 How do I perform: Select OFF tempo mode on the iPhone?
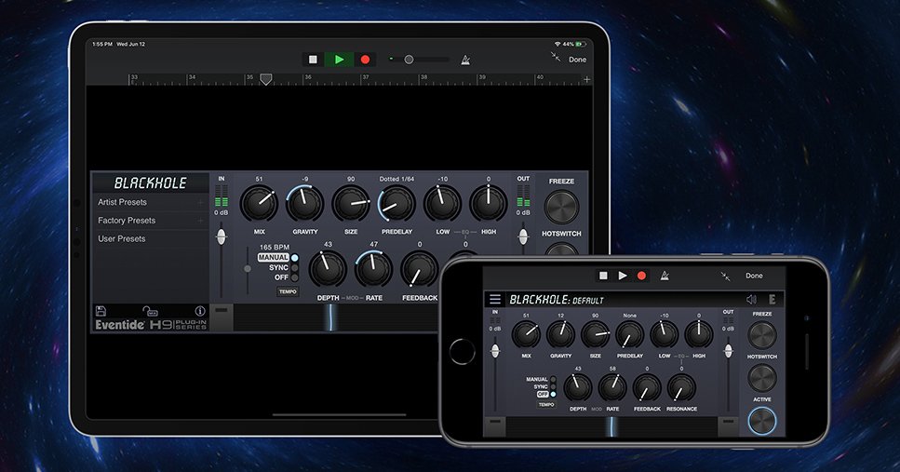point(545,394)
